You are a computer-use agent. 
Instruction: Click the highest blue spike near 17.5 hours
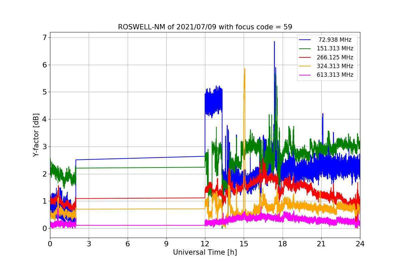[x=274, y=42]
